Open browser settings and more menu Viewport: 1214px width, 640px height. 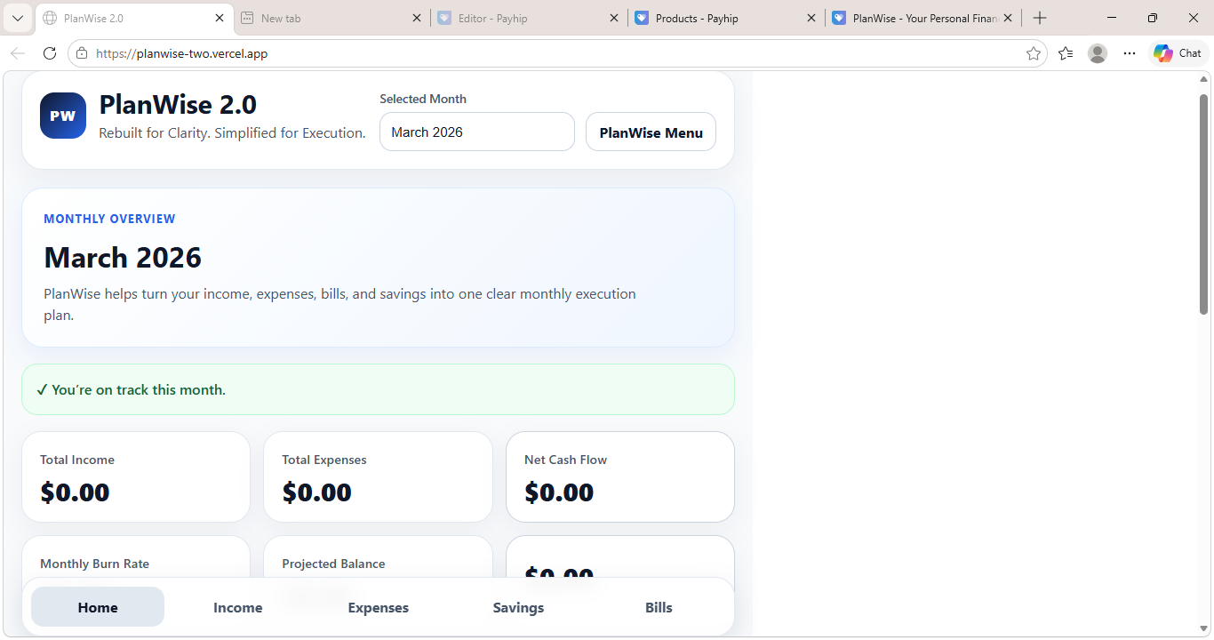pyautogui.click(x=1130, y=53)
